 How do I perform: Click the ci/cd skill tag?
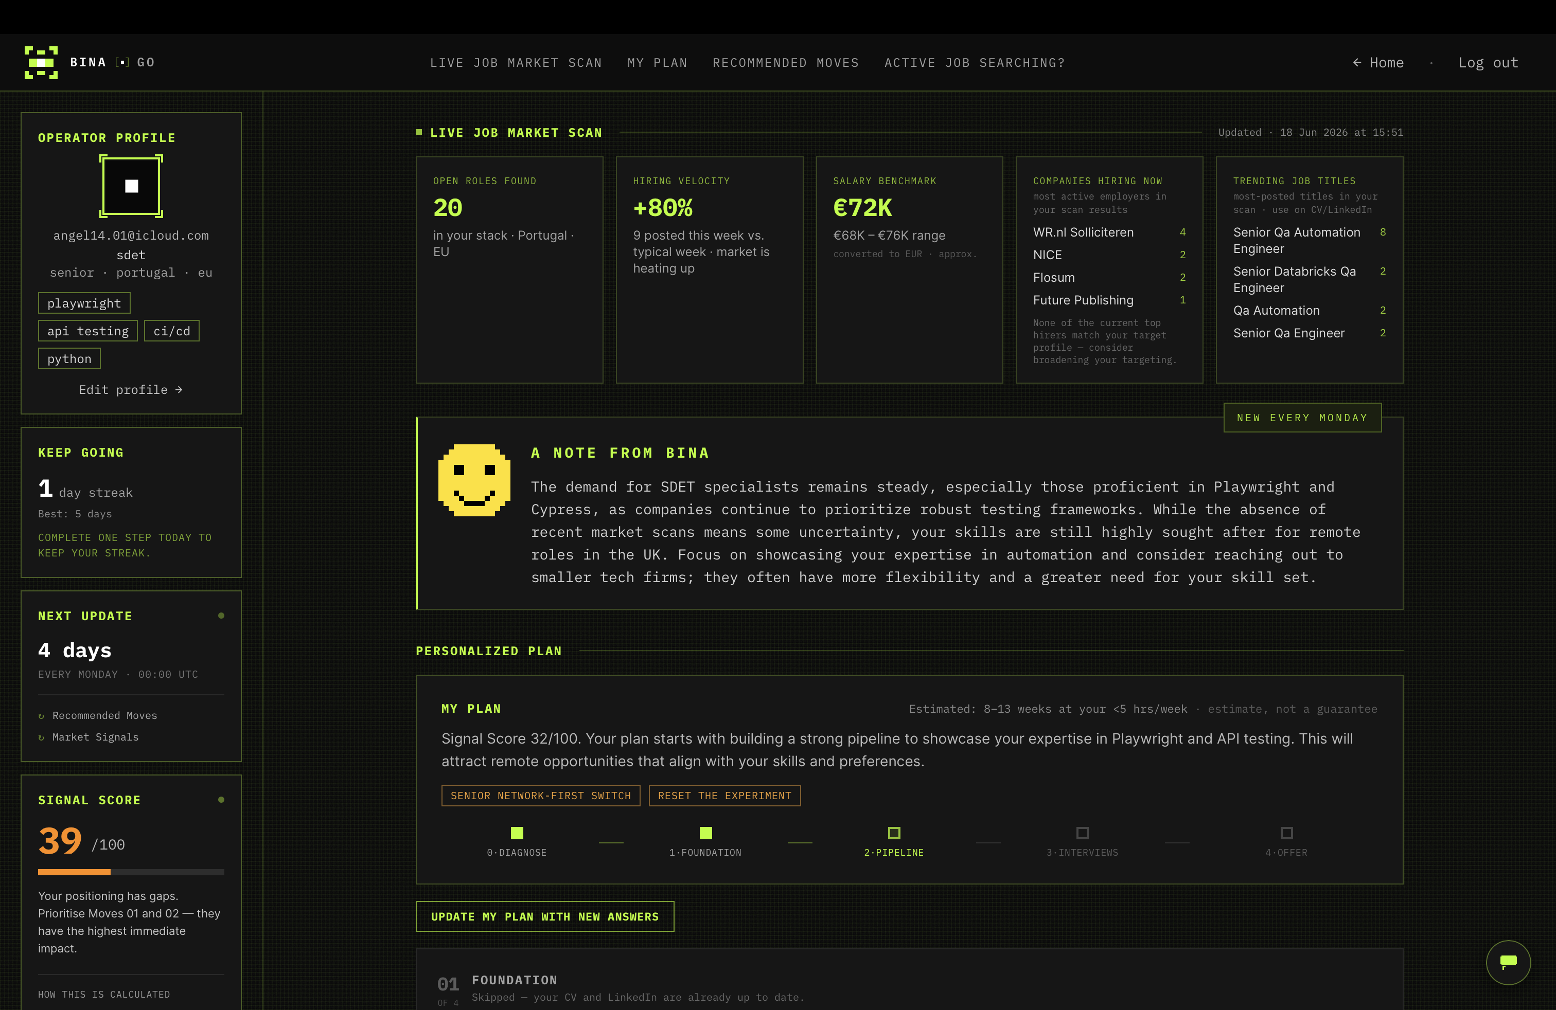click(171, 331)
